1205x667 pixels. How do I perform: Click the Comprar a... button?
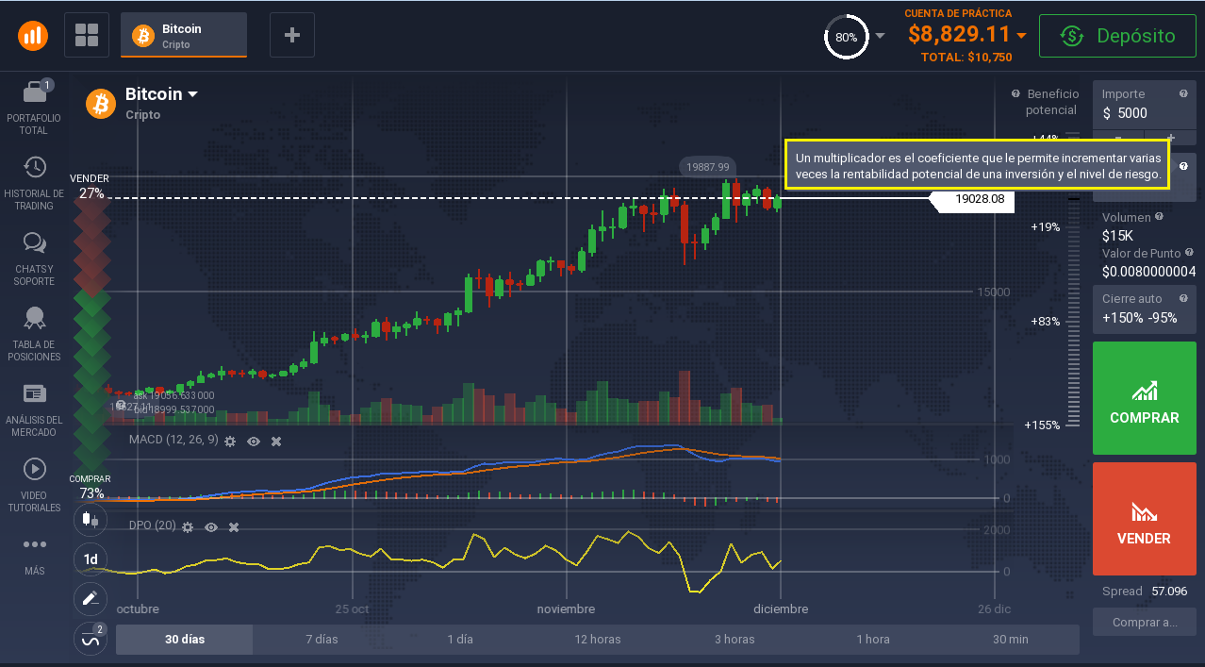pos(1144,623)
